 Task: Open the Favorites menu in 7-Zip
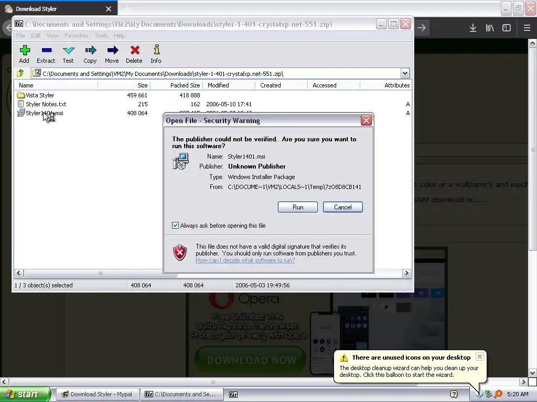click(77, 36)
